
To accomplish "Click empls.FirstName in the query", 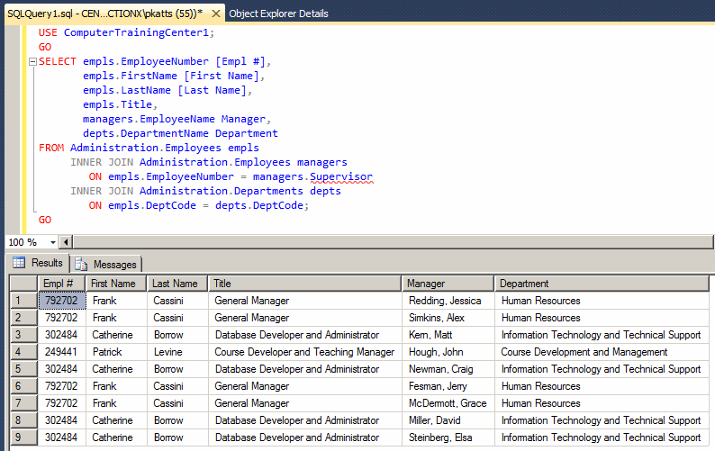I will pyautogui.click(x=130, y=76).
